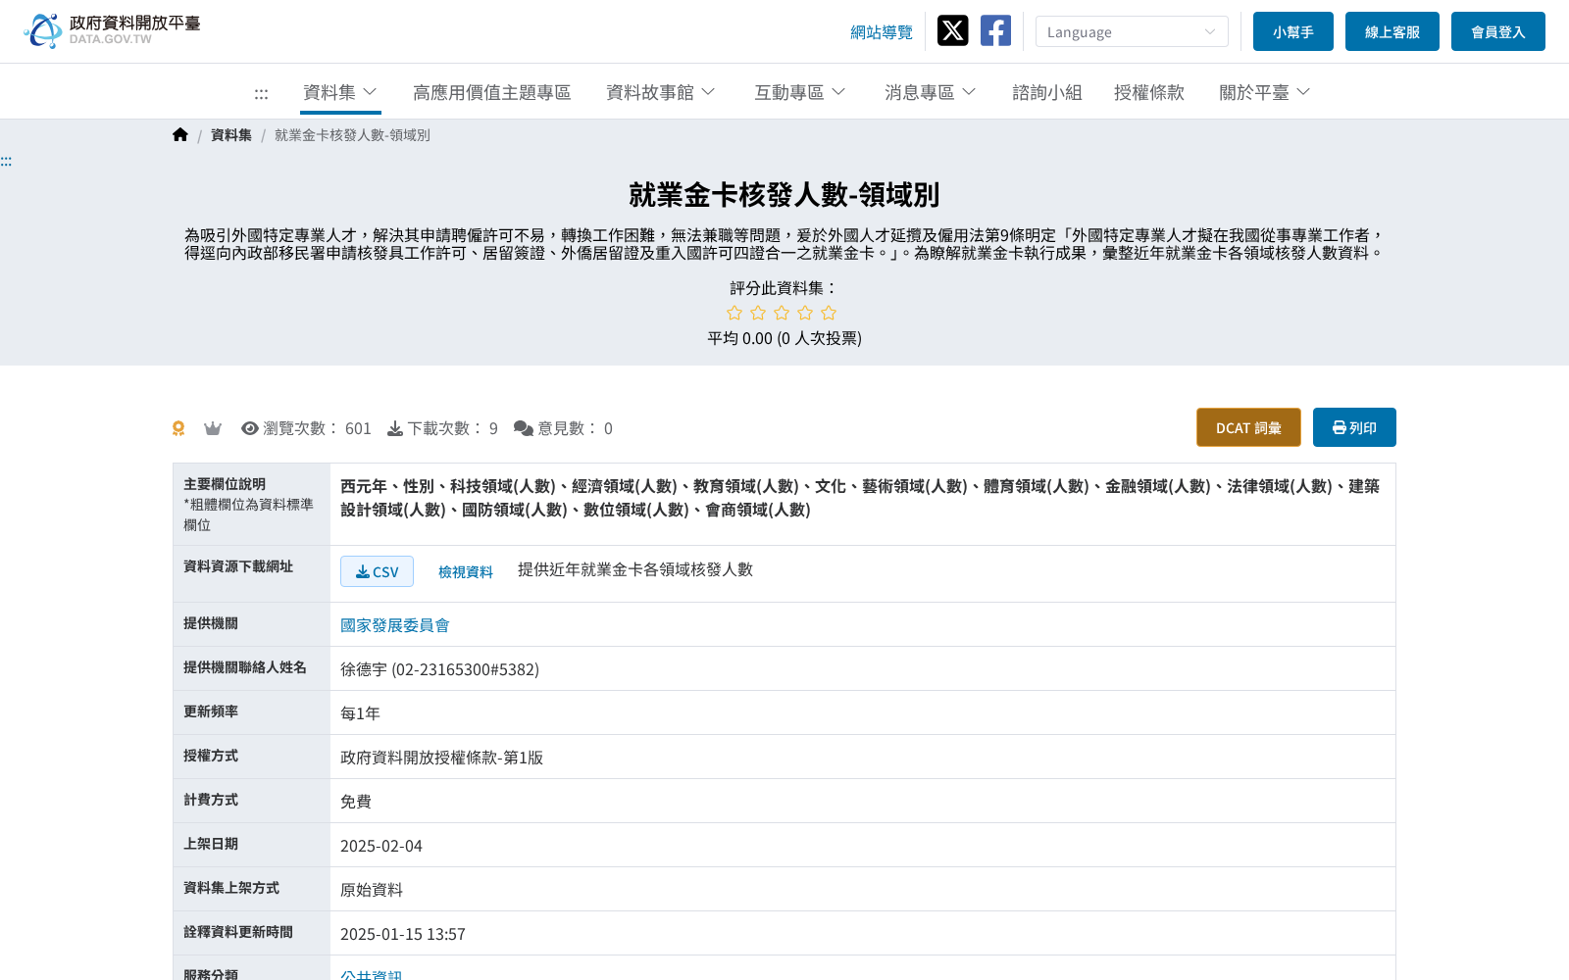This screenshot has height=980, width=1569.
Task: Download the CSV resource
Action: click(x=377, y=571)
